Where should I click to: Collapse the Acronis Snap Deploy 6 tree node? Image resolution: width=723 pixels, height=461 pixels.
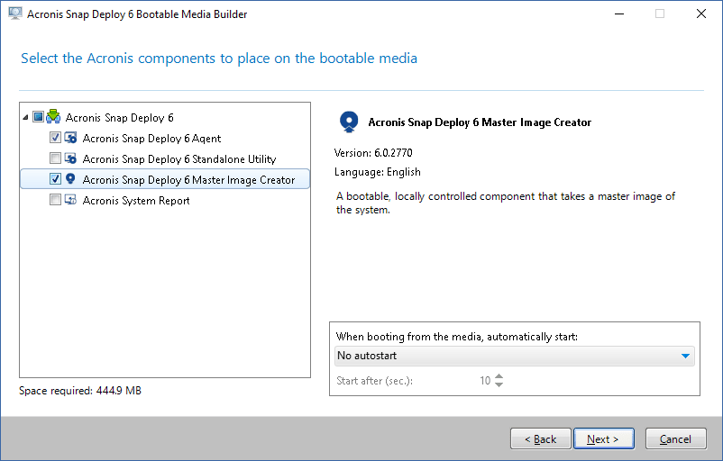pos(26,117)
